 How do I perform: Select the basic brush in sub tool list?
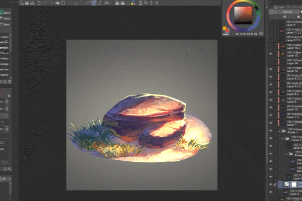[x=4, y=37]
